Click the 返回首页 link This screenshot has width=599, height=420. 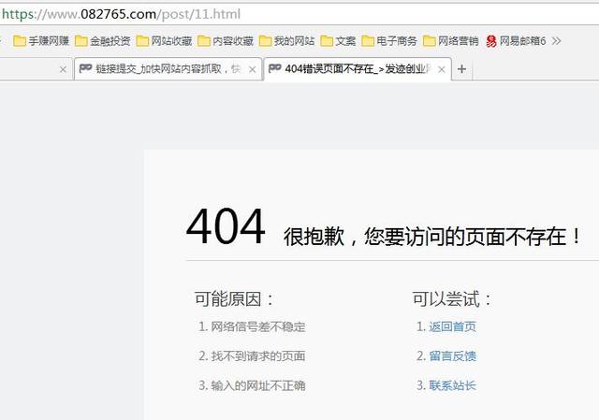[x=452, y=326]
